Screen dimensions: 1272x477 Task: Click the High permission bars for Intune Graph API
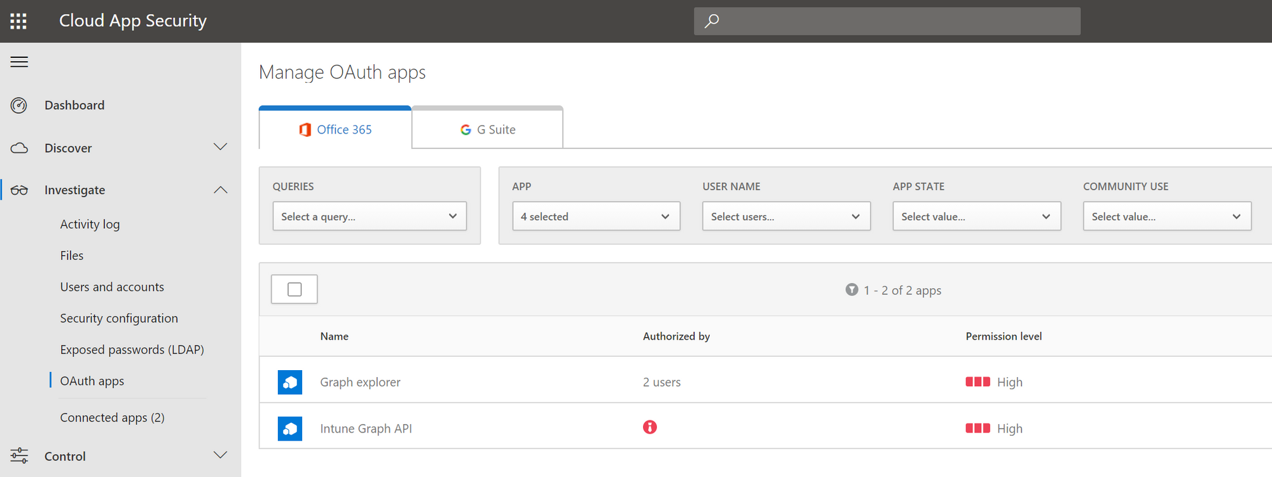(978, 428)
